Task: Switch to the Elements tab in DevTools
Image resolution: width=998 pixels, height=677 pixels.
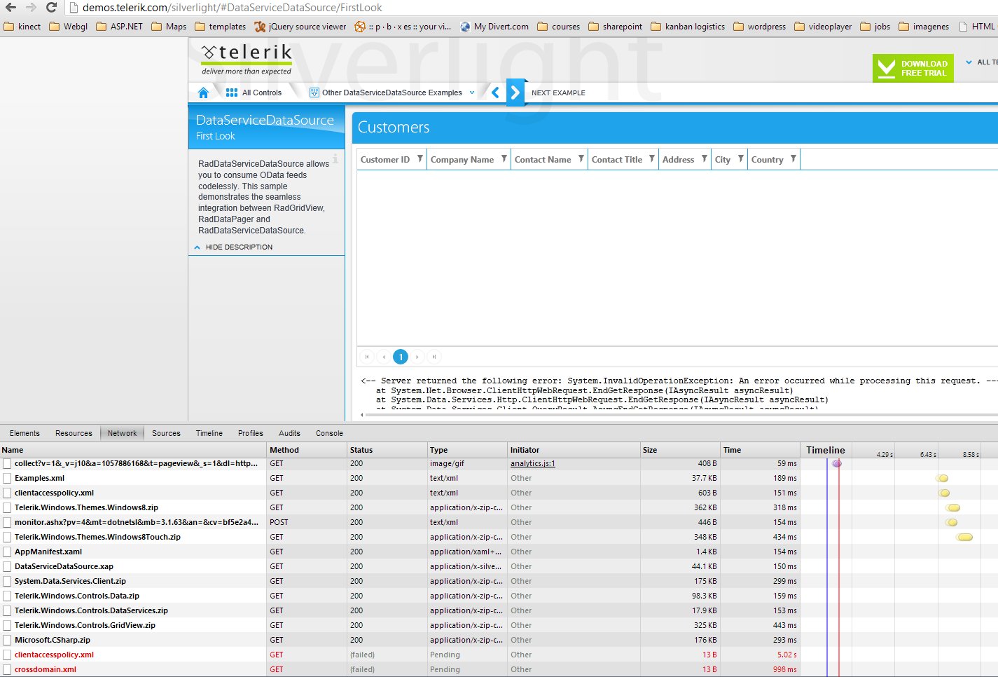Action: point(25,433)
